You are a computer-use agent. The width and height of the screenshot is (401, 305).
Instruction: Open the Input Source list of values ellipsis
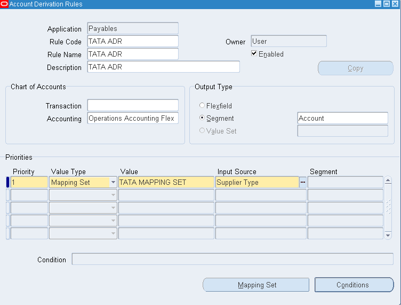303,183
